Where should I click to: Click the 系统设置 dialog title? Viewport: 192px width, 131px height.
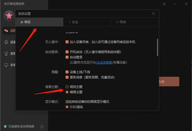point(25,14)
